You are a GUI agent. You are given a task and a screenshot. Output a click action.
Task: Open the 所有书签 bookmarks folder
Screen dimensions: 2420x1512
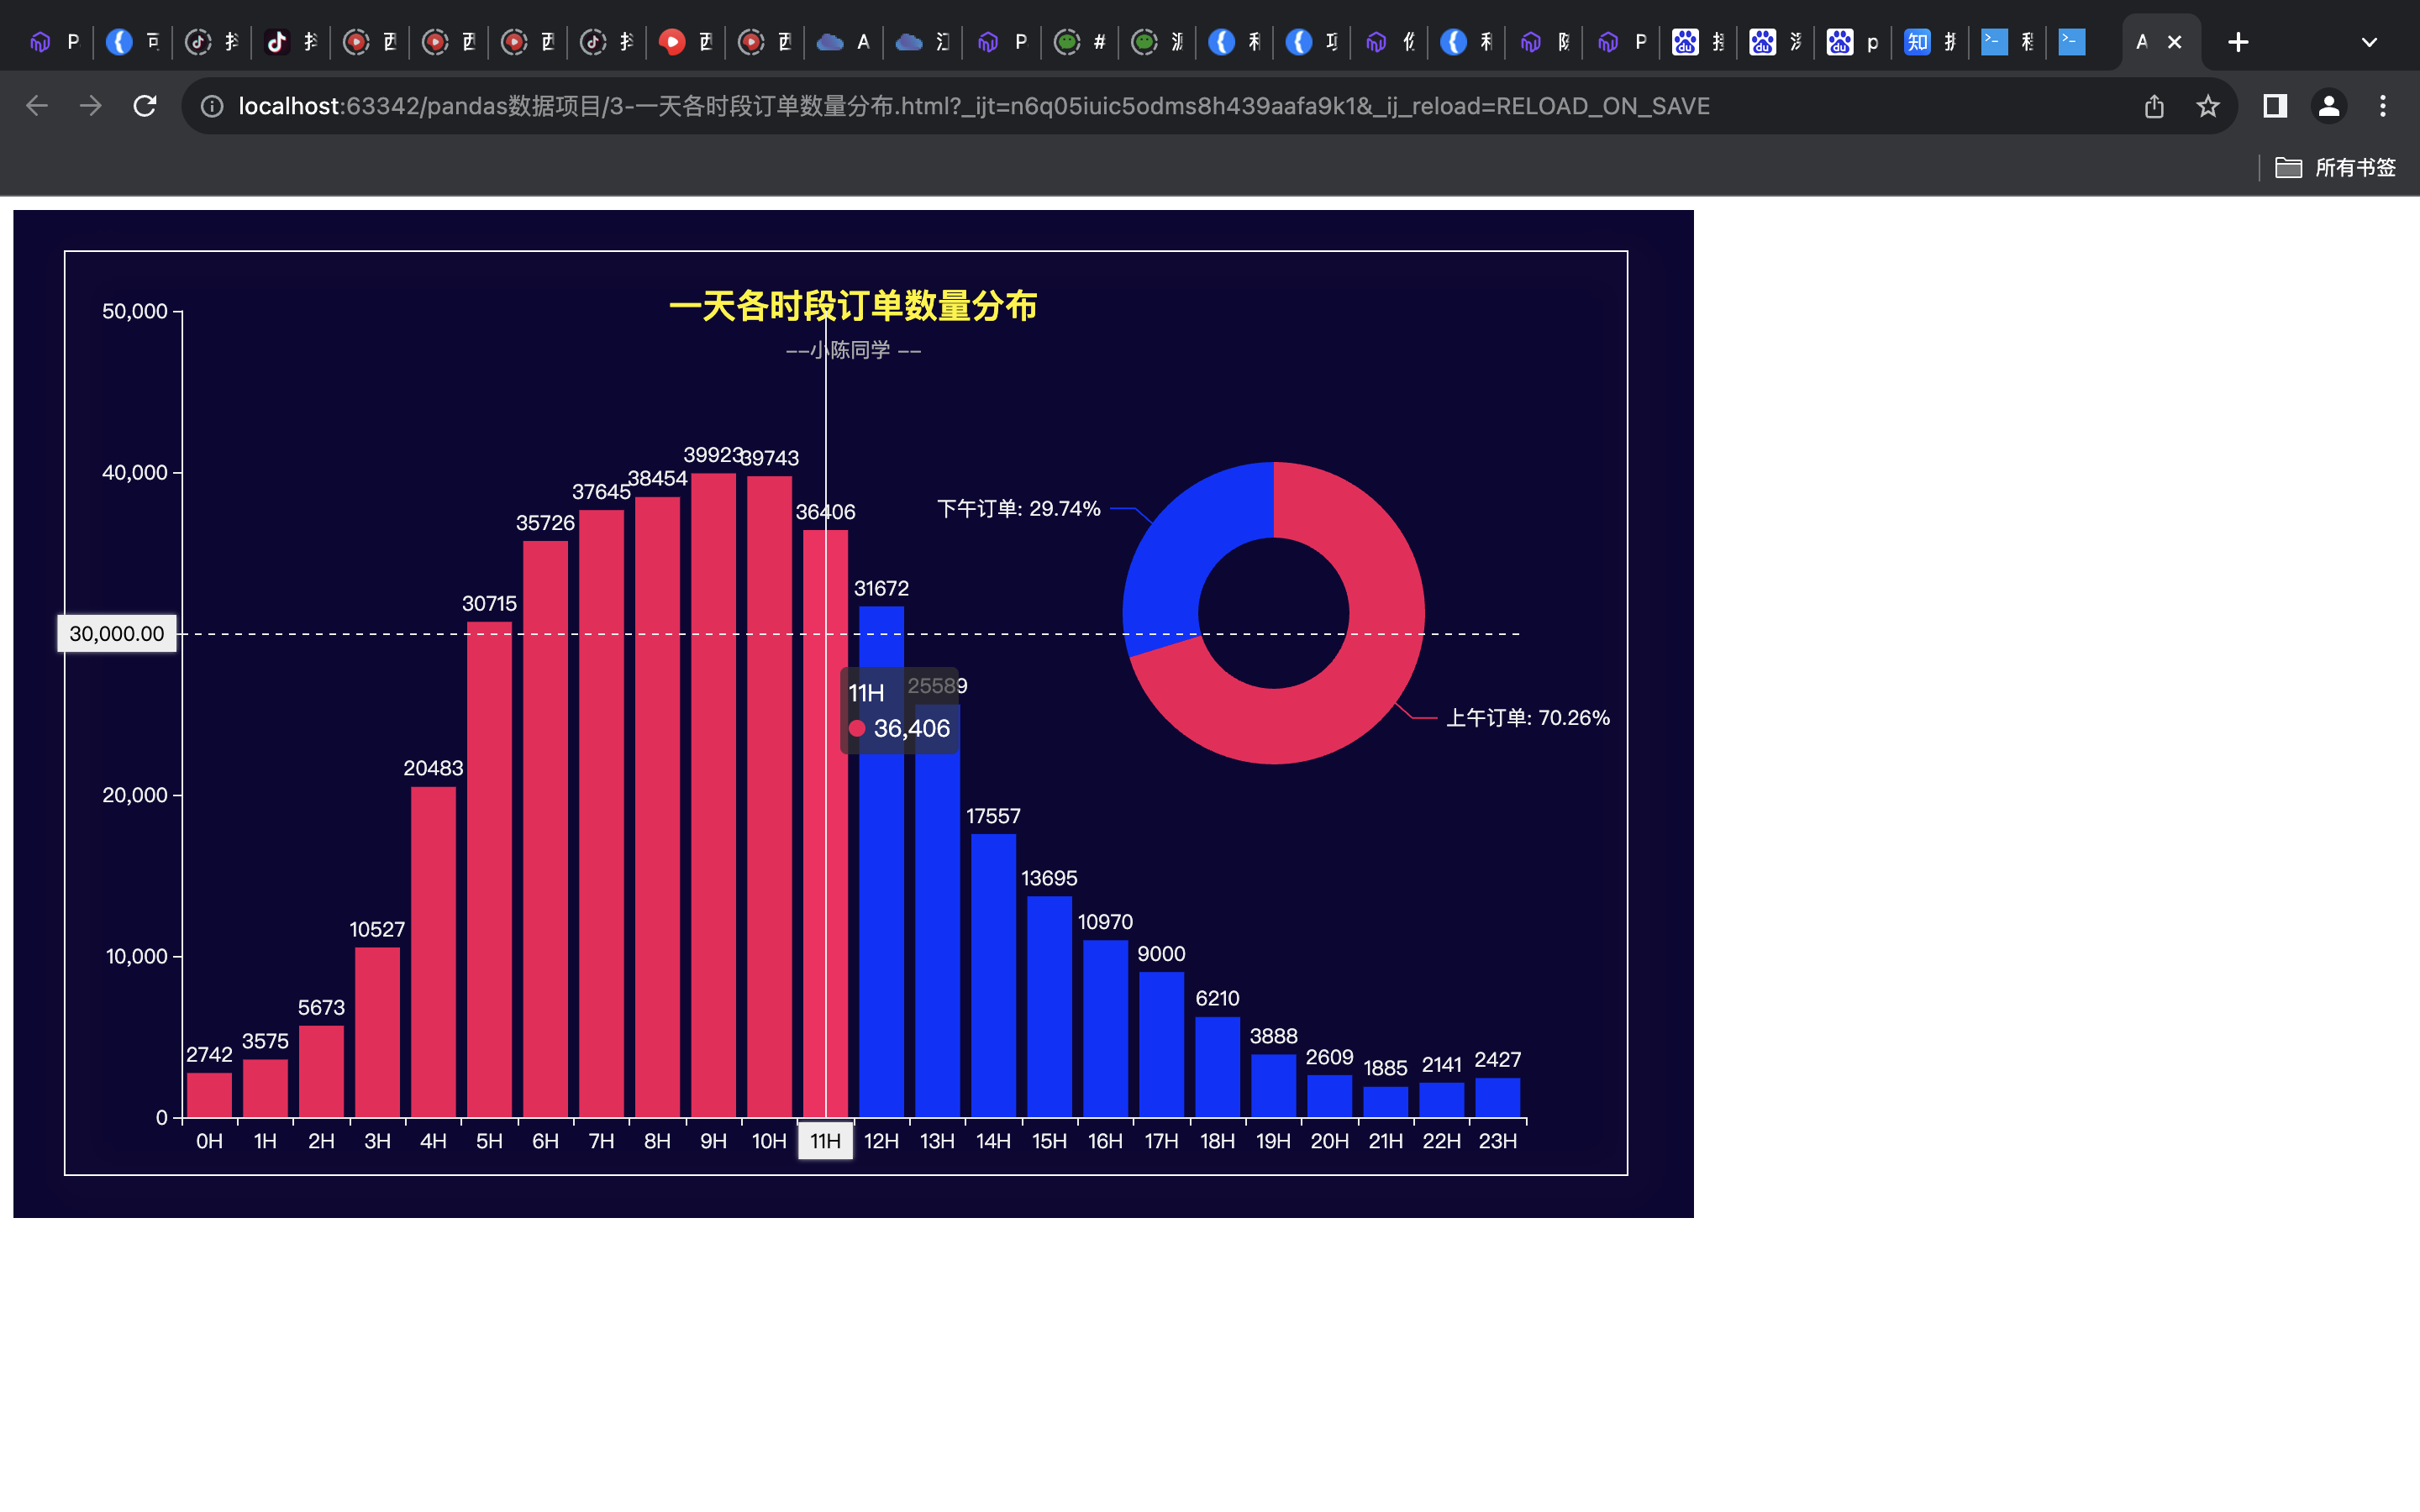coord(2336,167)
